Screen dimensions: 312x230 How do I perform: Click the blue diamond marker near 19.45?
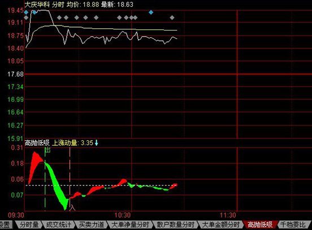point(26,12)
